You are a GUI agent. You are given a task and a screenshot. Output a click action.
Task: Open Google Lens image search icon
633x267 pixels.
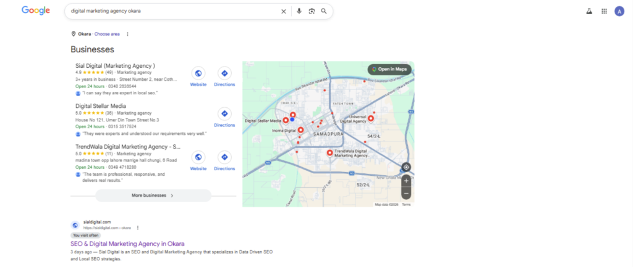312,11
